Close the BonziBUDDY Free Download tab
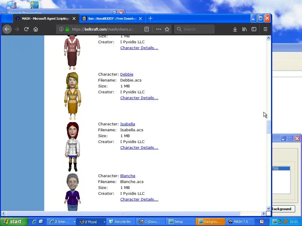This screenshot has height=226, width=302. point(140,19)
